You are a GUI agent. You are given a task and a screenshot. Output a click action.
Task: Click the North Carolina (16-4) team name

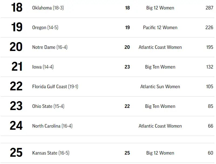click(52, 126)
